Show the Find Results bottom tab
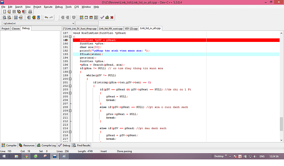Screen dimensions: 284x166 (82, 145)
